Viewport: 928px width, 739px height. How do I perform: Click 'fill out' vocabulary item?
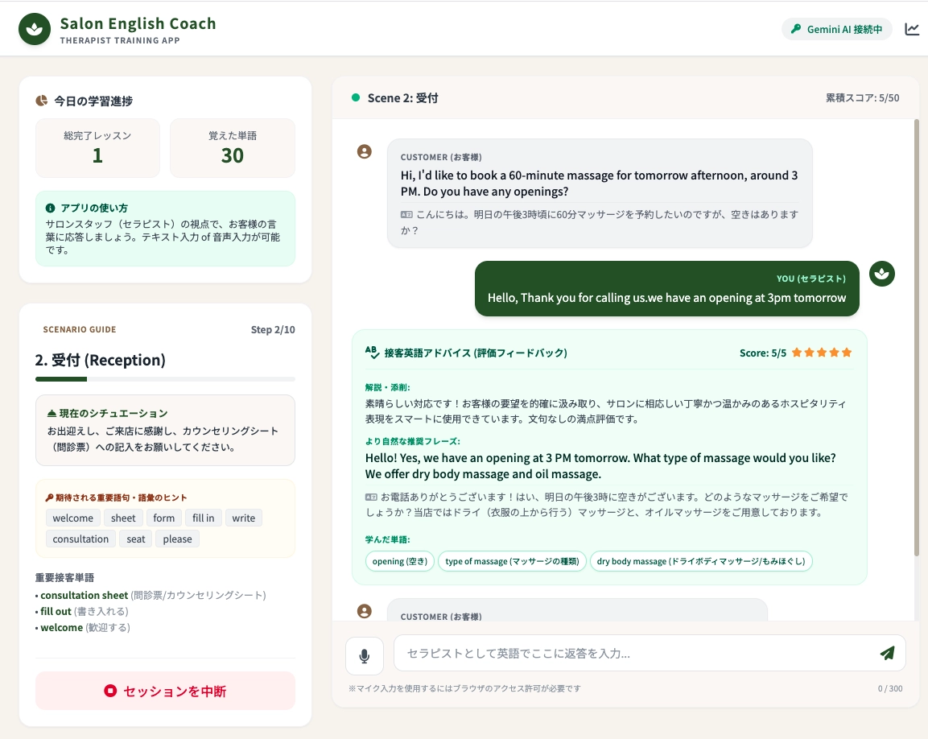pos(81,611)
